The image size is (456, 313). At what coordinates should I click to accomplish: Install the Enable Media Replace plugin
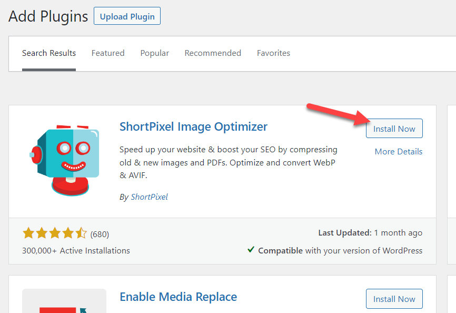pos(394,299)
